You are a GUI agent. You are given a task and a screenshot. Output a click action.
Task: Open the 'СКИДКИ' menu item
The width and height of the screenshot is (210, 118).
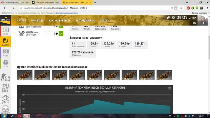[105, 20]
